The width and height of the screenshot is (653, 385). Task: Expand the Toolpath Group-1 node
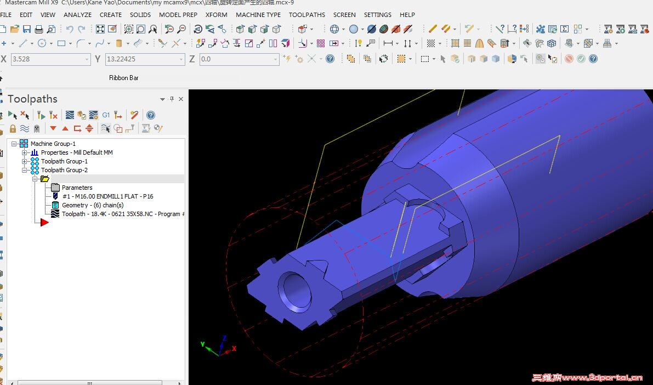point(24,161)
